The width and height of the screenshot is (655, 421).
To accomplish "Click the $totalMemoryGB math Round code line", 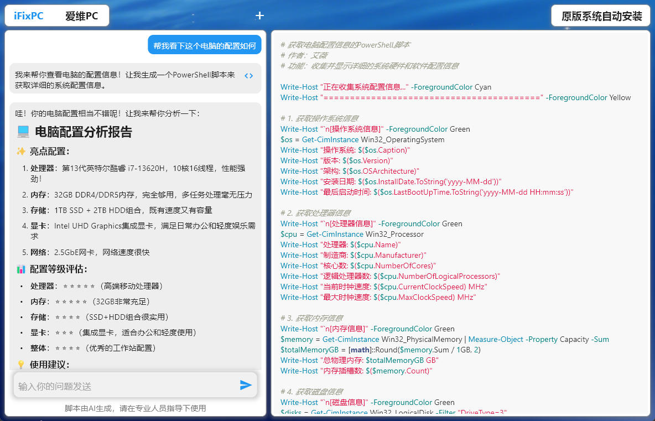I will (381, 350).
